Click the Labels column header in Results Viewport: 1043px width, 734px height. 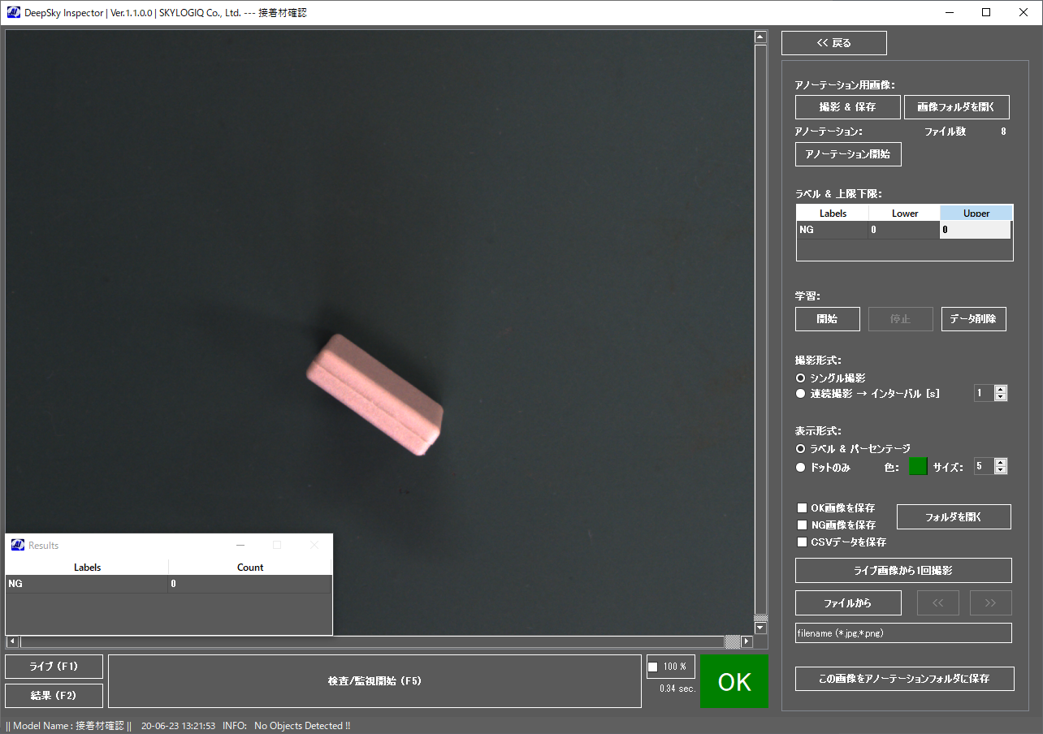click(87, 568)
